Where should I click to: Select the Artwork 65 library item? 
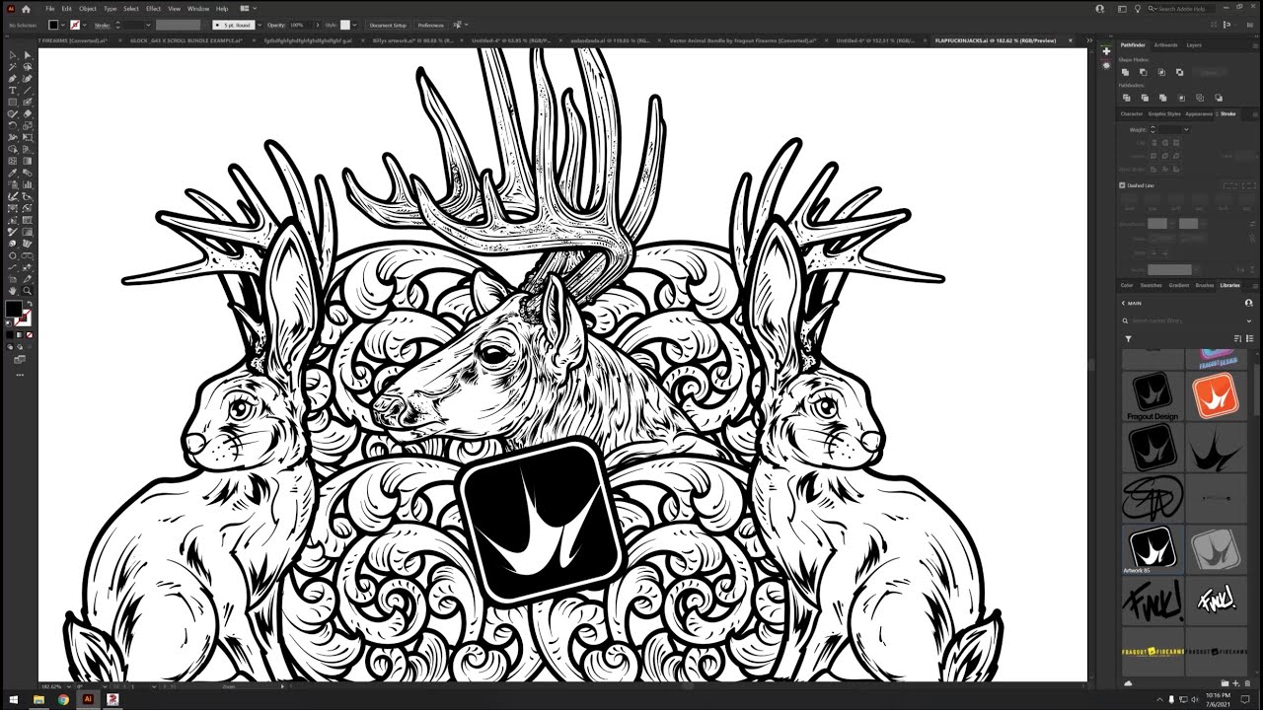click(1152, 547)
